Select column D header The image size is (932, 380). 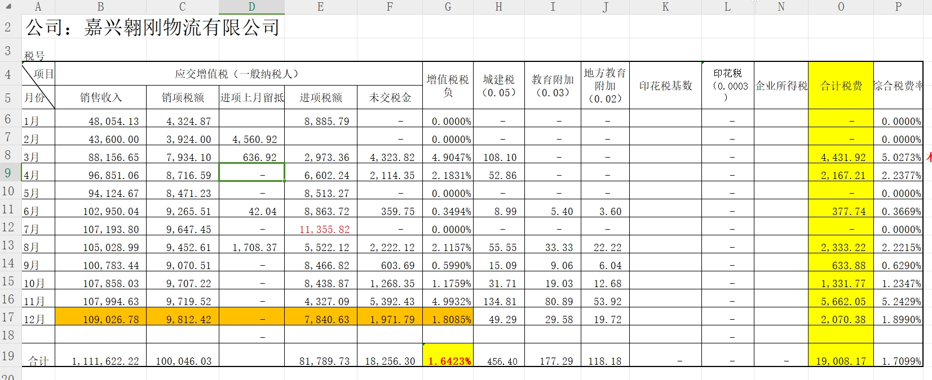[x=251, y=7]
